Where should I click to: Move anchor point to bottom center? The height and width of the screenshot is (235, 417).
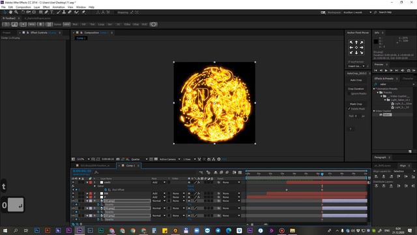click(356, 52)
